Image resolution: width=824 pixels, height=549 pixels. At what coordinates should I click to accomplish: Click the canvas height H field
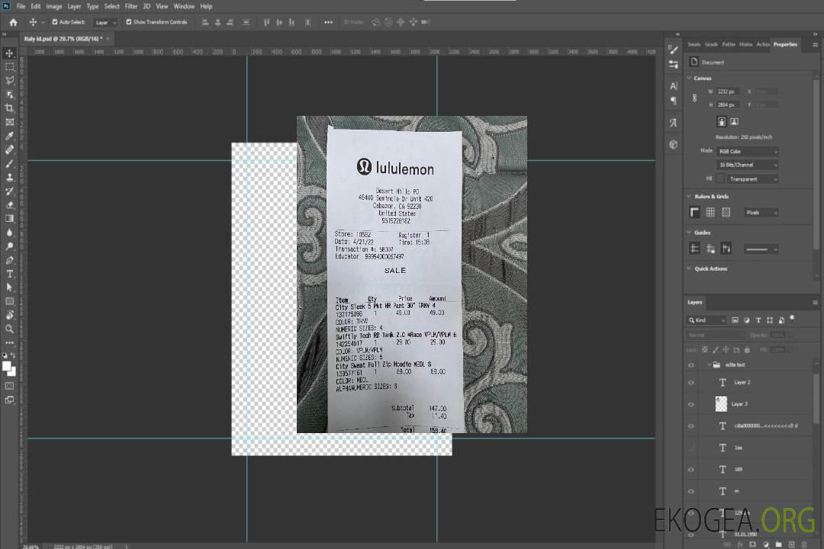pyautogui.click(x=729, y=105)
